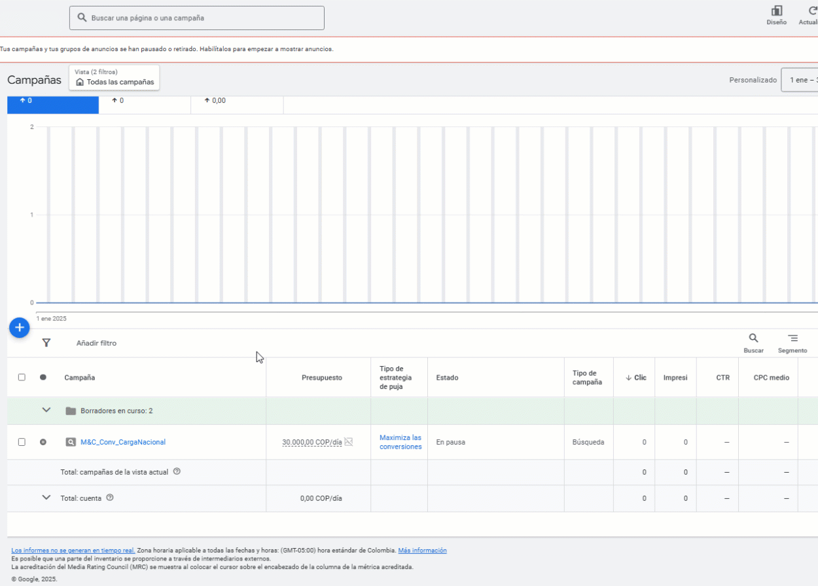Click the Maximiza las conversiones link
The height and width of the screenshot is (586, 818).
pos(400,442)
